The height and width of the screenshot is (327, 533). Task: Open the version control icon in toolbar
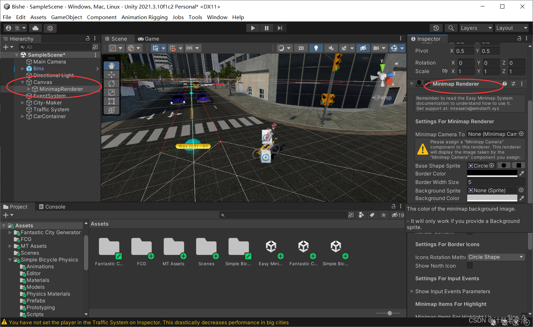point(50,28)
